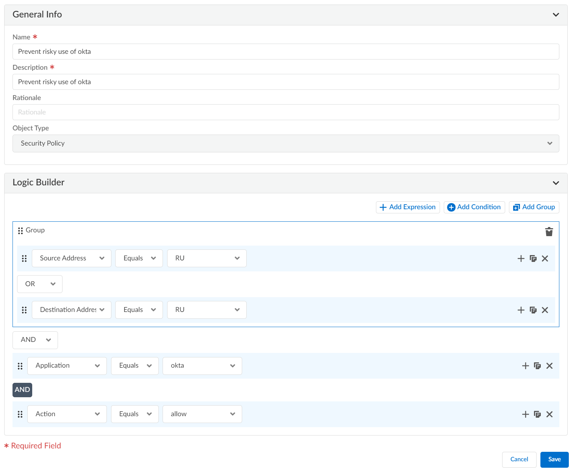573x470 pixels.
Task: Copy the Destination Address condition row
Action: 533,310
